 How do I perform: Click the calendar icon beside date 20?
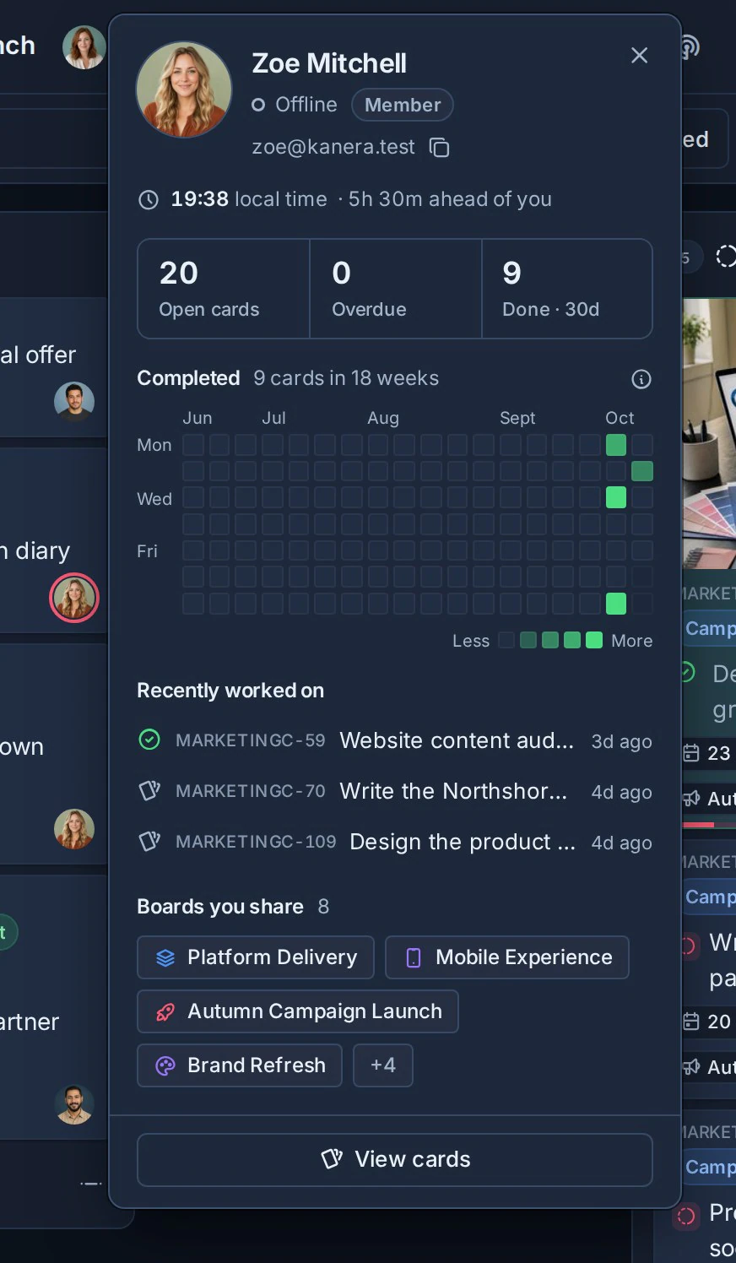[x=690, y=1022]
